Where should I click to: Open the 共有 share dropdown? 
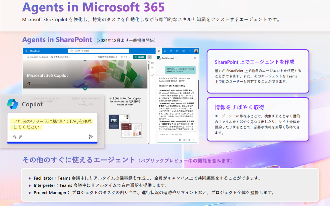125,57
